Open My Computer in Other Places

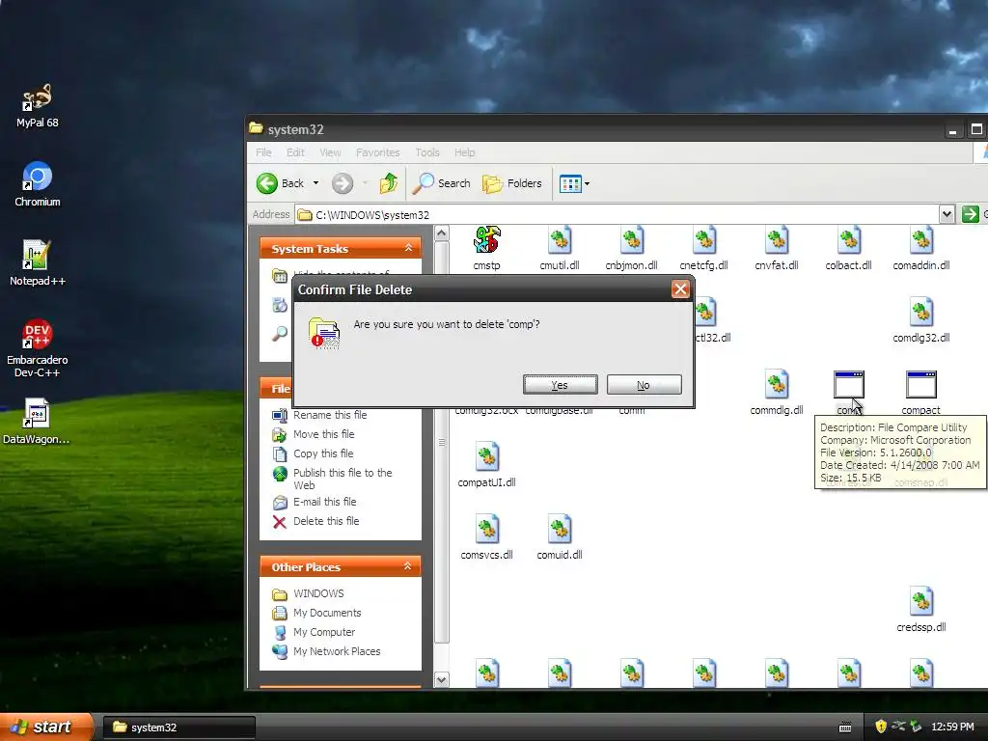[x=324, y=632]
